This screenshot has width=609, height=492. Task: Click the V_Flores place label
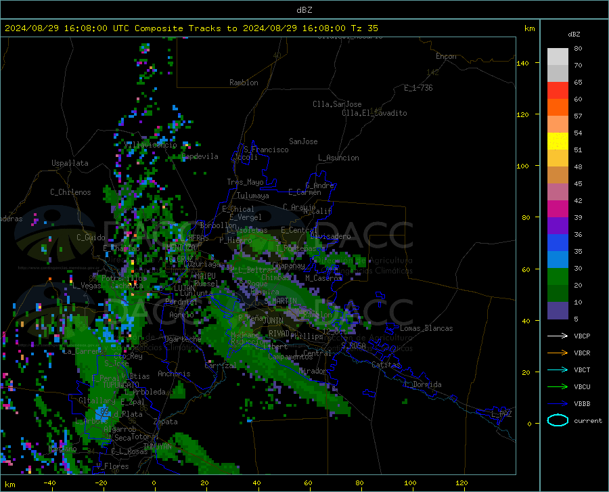[112, 466]
